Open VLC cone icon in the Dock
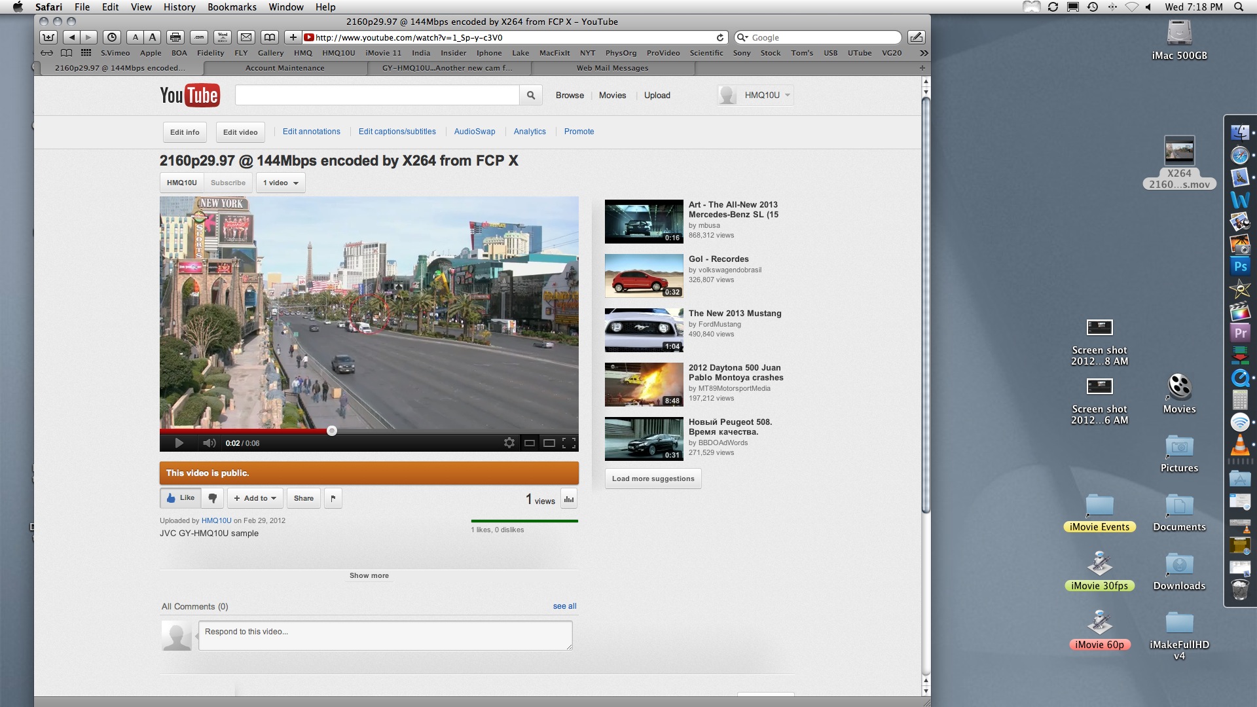This screenshot has width=1257, height=707. [1240, 445]
